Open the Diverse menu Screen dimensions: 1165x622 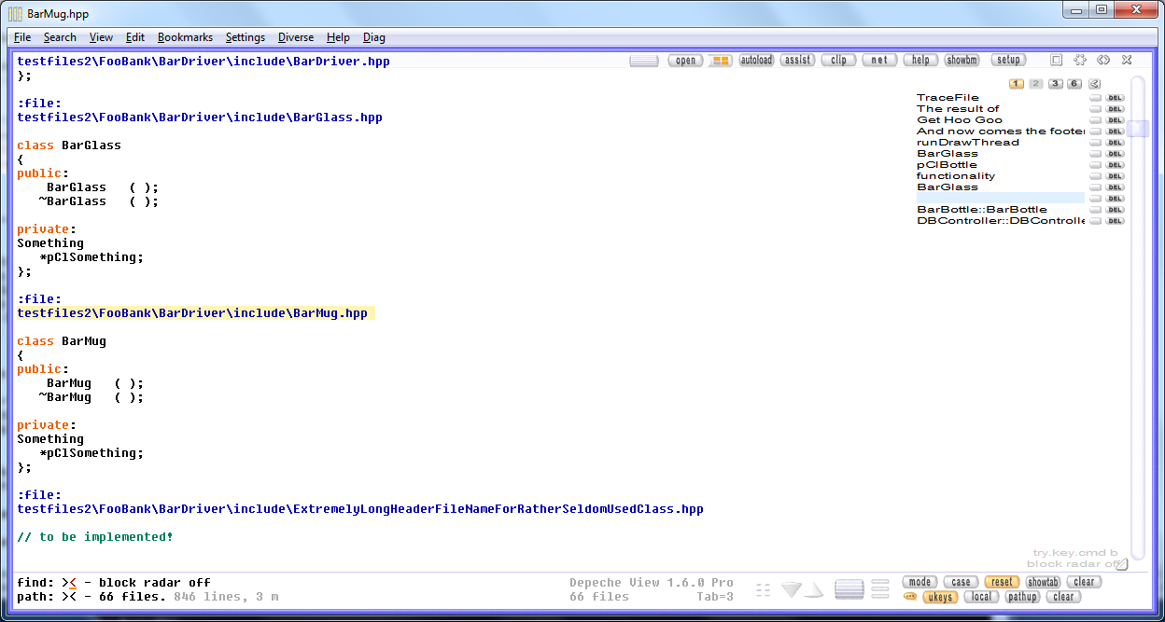click(296, 37)
